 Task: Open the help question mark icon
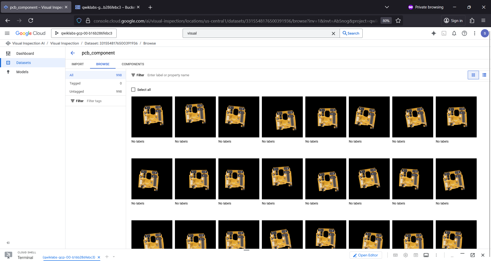[464, 33]
